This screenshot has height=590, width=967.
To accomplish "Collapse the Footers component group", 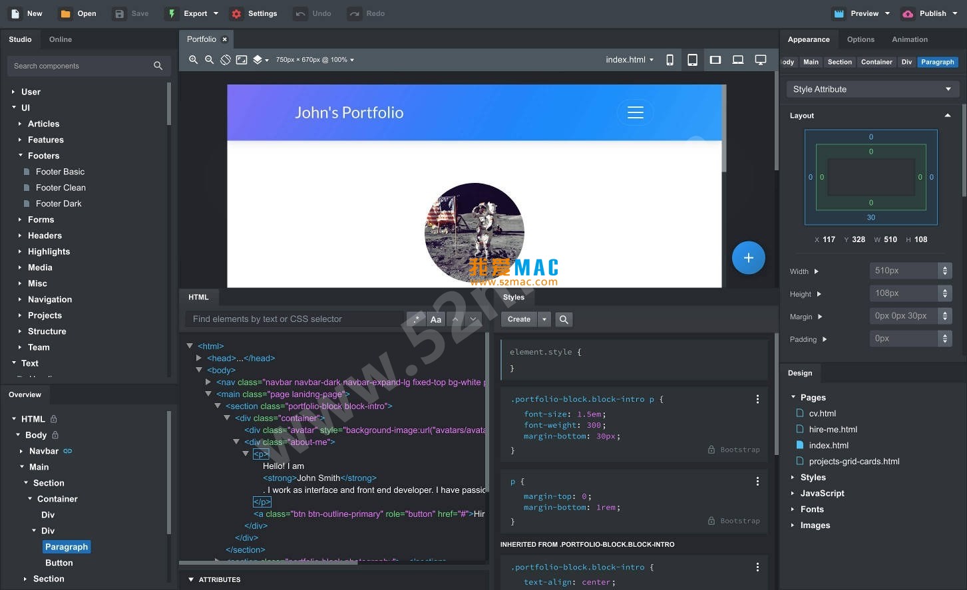I will tap(20, 156).
